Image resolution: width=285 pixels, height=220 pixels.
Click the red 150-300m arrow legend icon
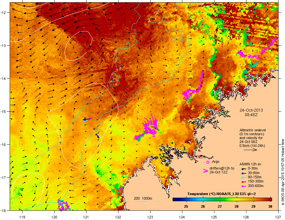243,181
